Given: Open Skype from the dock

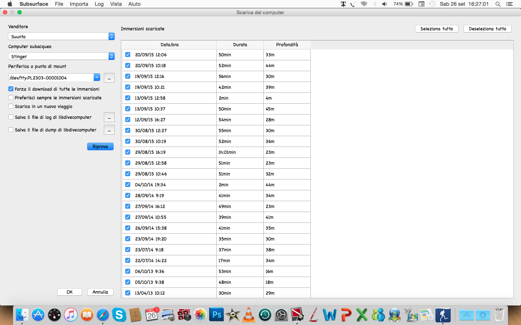Looking at the screenshot, I should 119,315.
